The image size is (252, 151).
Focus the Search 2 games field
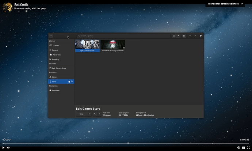pos(123,36)
